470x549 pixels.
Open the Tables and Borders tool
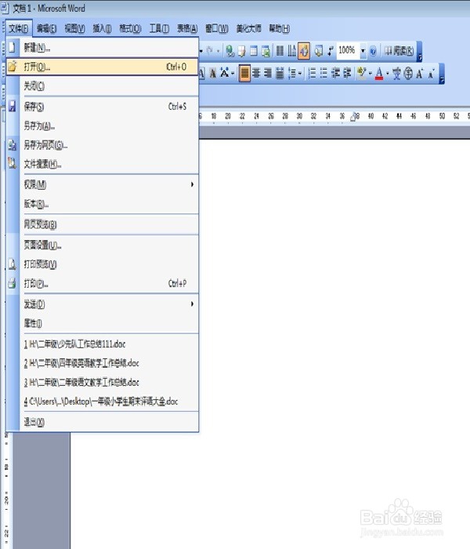241,51
